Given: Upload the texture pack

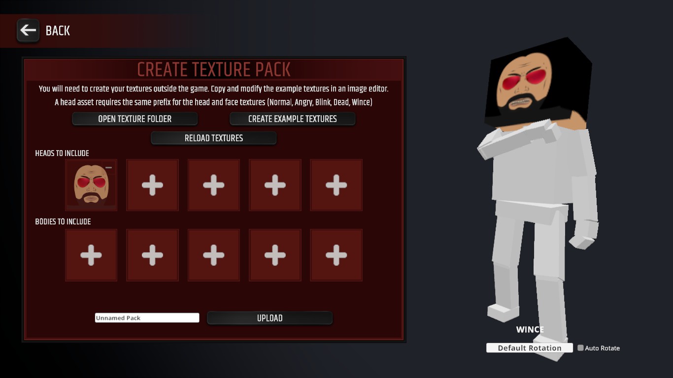Looking at the screenshot, I should pos(270,318).
